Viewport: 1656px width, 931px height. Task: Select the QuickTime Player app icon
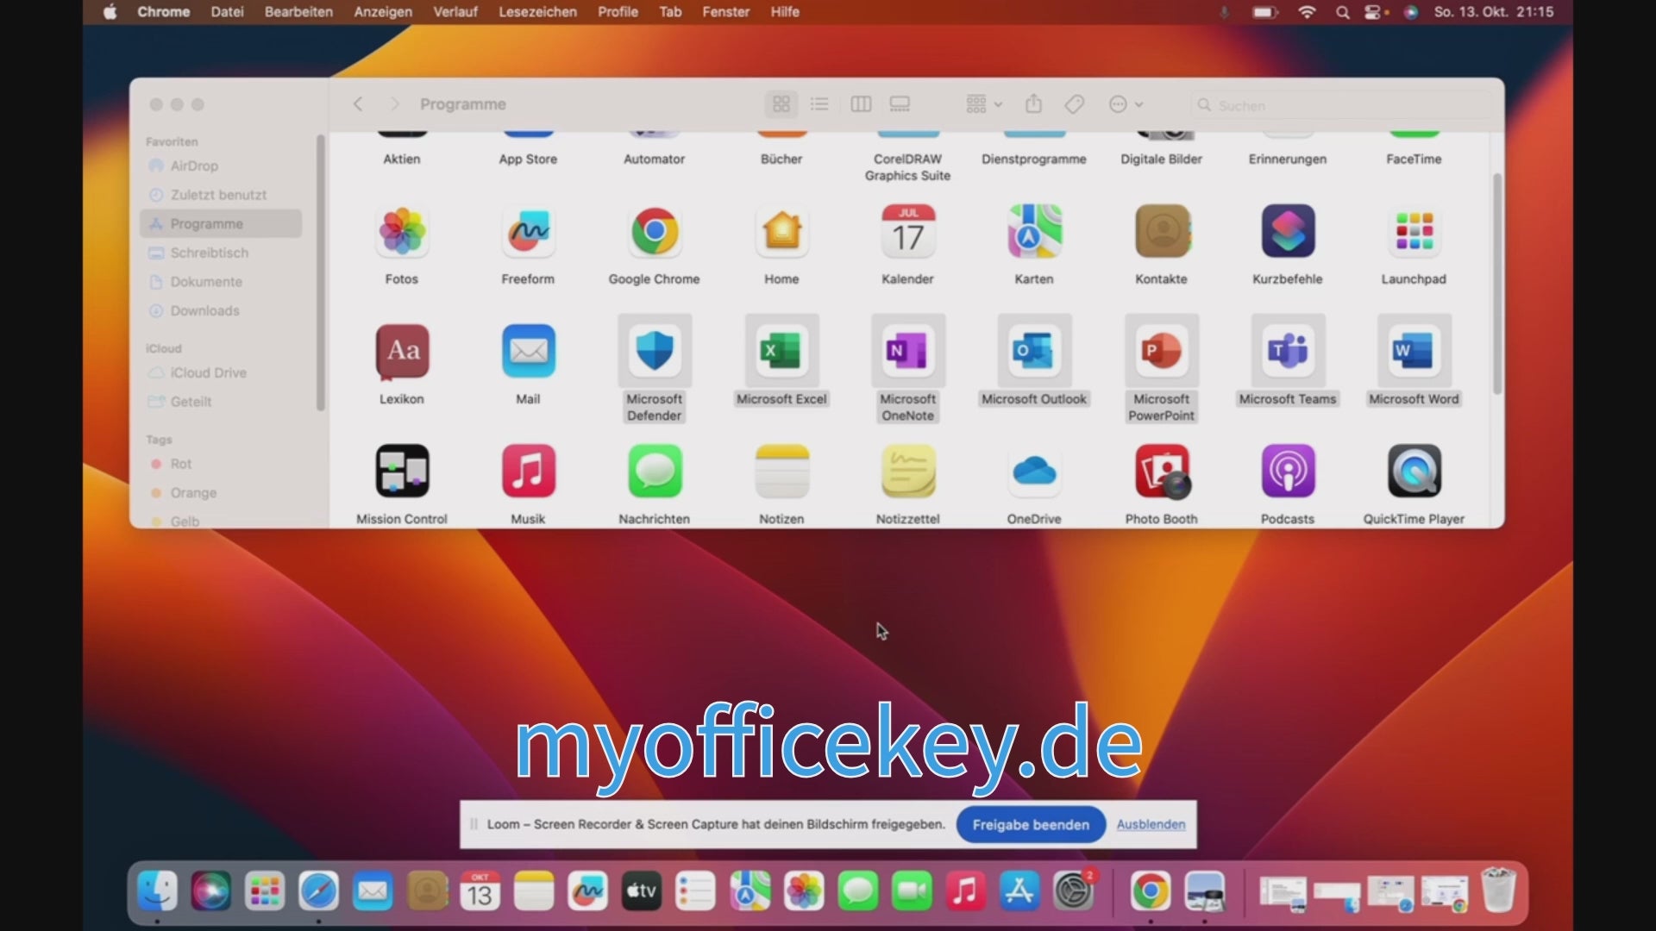tap(1414, 472)
